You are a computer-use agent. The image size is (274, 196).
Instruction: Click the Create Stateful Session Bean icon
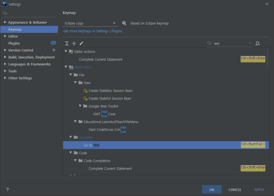[x=85, y=99]
